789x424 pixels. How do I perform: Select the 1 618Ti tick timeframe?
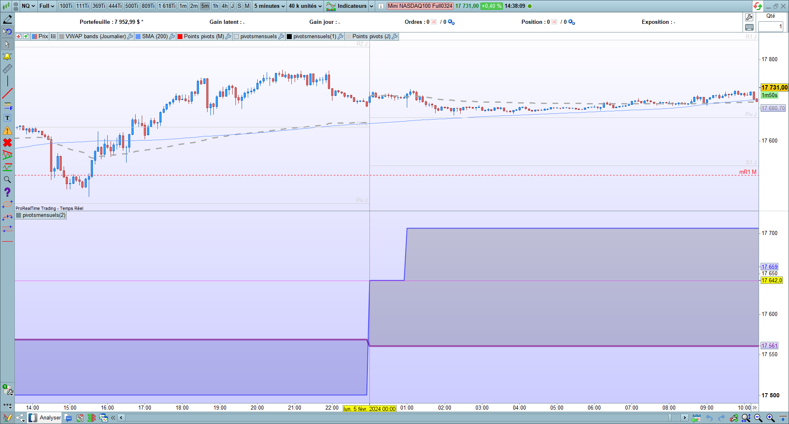point(167,6)
